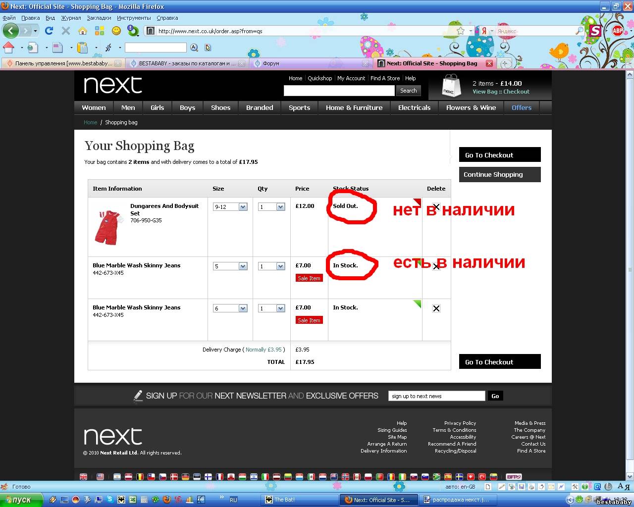Screen dimensions: 634x507
Task: Open the Offers category
Action: click(522, 107)
